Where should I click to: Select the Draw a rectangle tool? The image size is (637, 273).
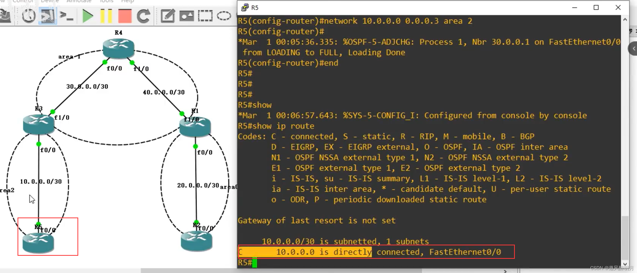click(205, 16)
